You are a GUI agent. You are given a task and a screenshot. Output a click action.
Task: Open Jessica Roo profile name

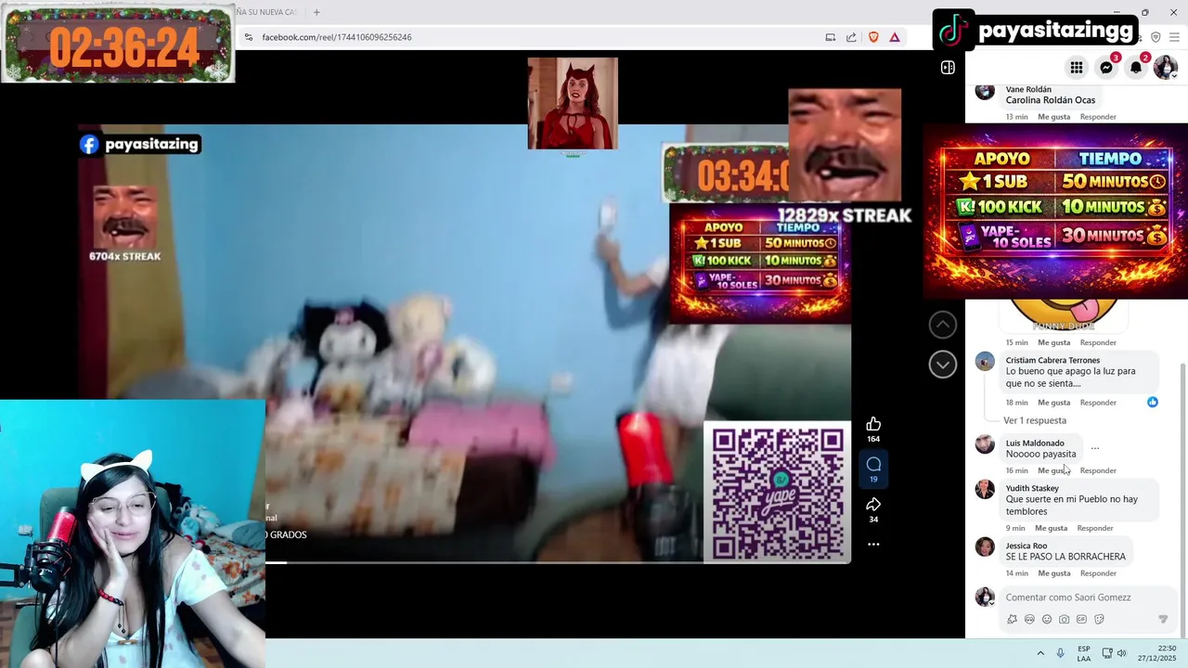click(1027, 546)
